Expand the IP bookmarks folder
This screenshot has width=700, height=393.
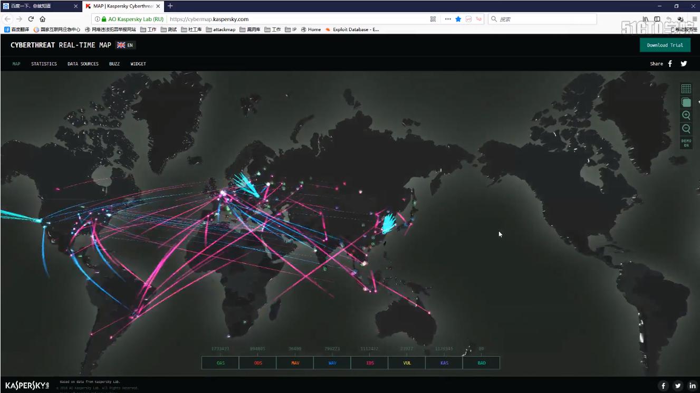291,30
